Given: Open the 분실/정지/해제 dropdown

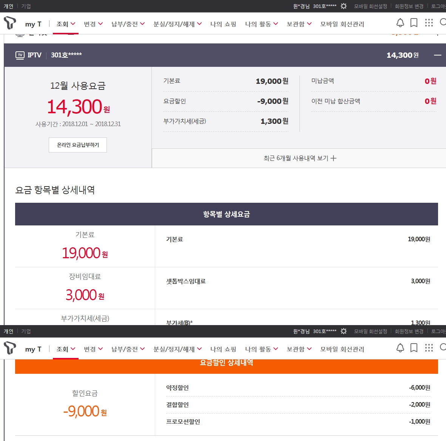Looking at the screenshot, I should click(177, 24).
